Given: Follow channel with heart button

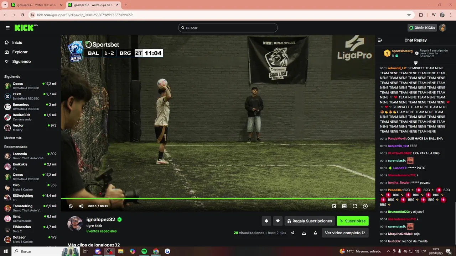Looking at the screenshot, I should pos(278,221).
